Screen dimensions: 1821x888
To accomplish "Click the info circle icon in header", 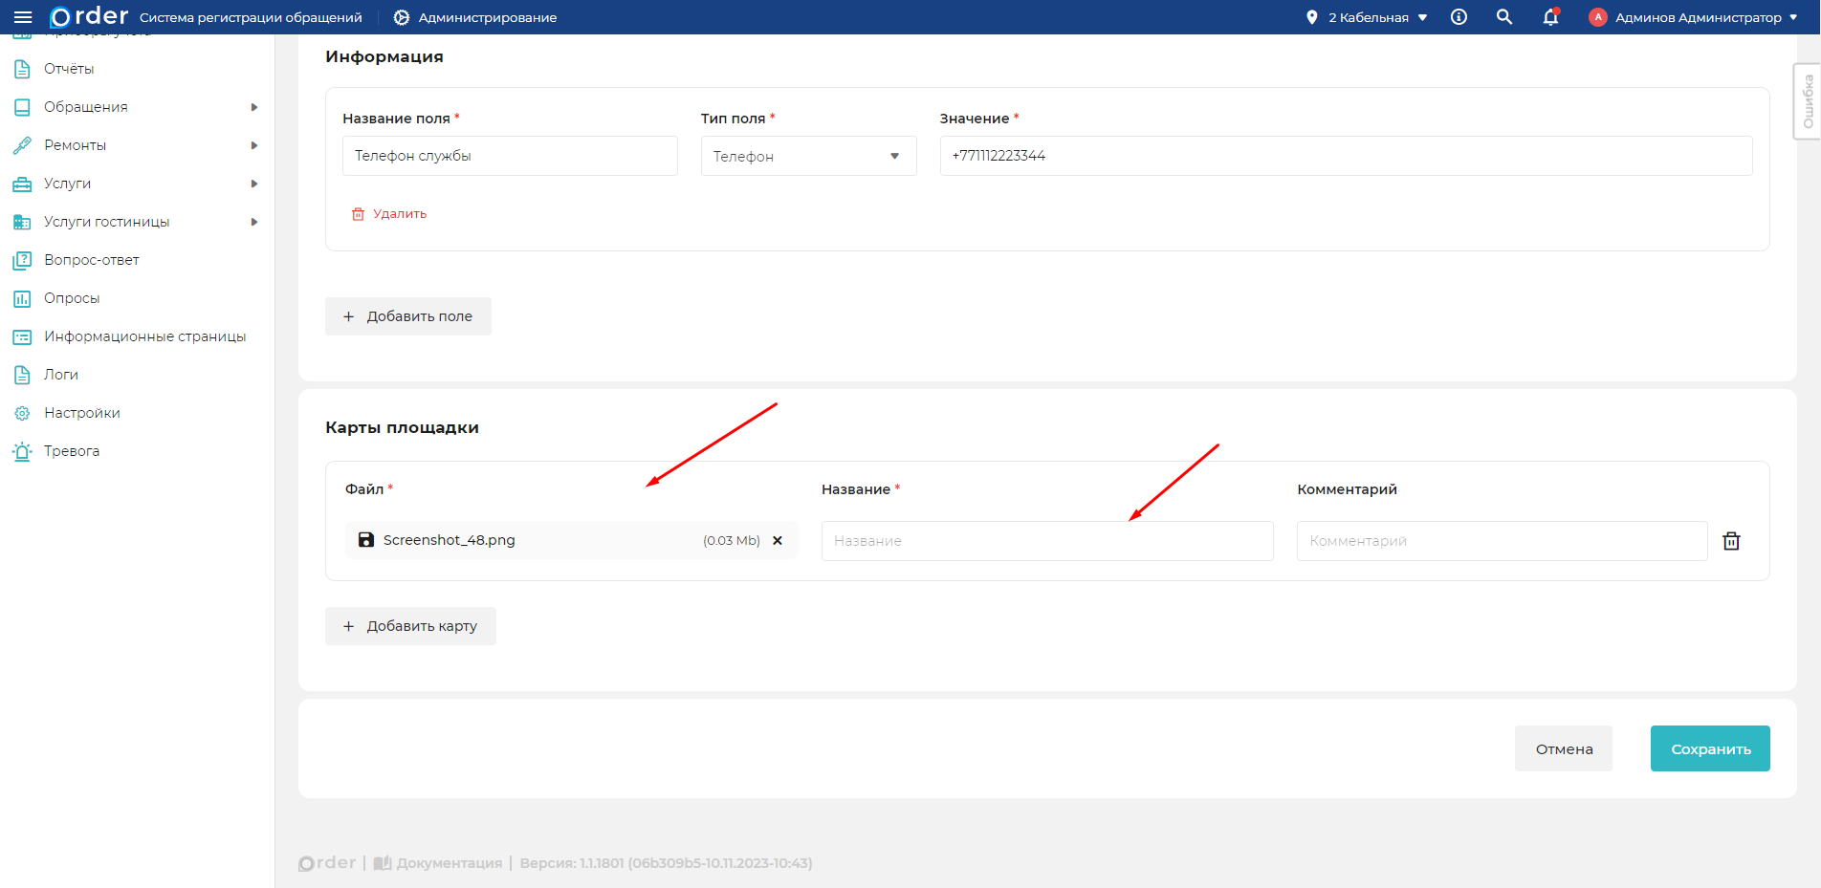I will (1459, 17).
